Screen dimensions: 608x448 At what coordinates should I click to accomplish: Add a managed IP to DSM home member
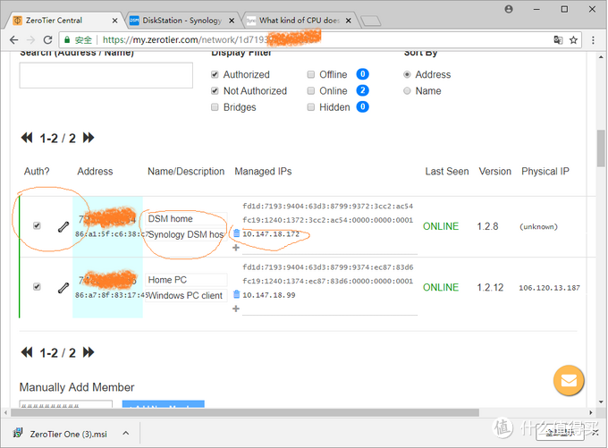[236, 248]
